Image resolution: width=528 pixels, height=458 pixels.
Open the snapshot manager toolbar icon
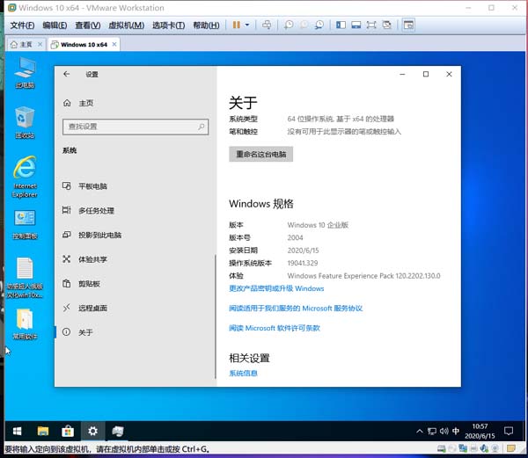pyautogui.click(x=319, y=25)
